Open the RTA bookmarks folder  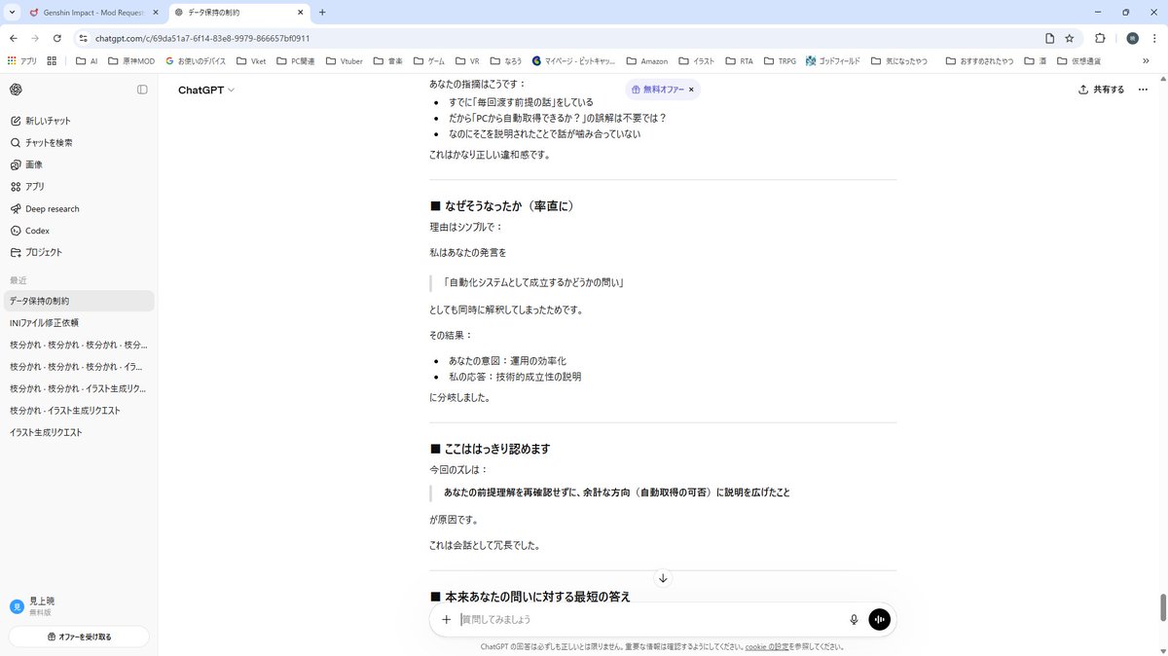pos(739,60)
